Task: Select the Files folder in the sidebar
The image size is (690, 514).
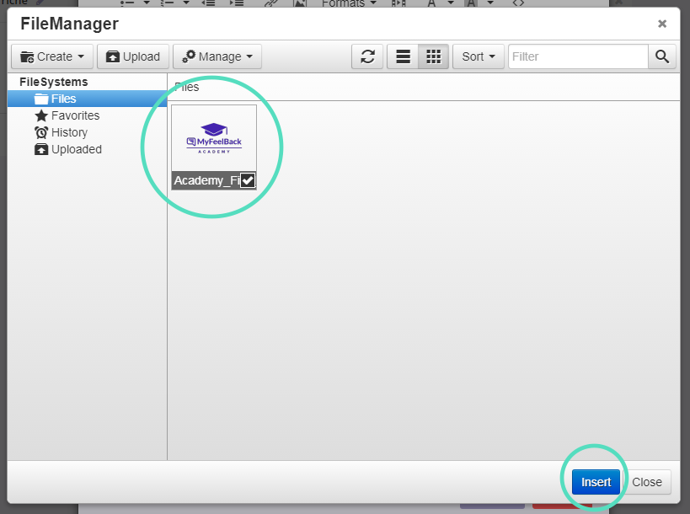Action: tap(87, 99)
